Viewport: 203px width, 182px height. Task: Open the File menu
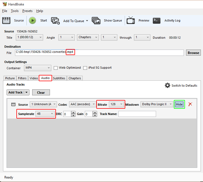5,11
